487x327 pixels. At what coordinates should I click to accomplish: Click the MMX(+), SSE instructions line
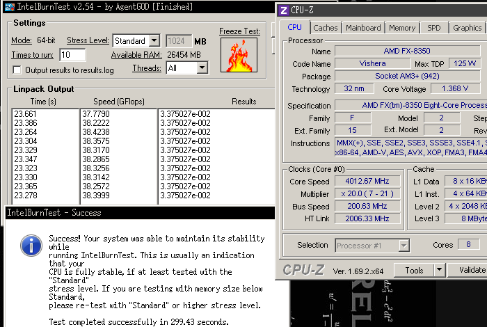tap(412, 143)
